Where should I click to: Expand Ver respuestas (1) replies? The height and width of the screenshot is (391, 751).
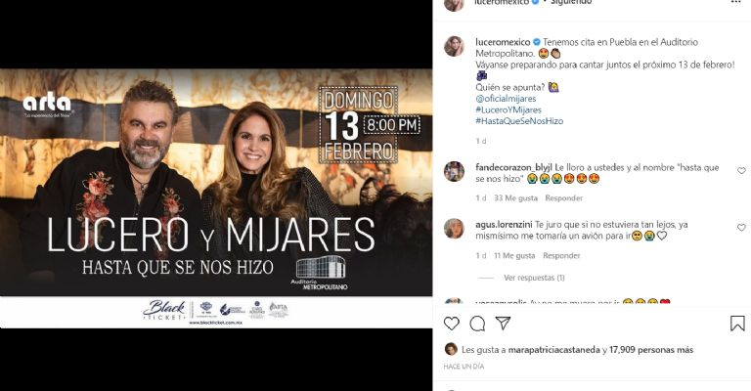click(x=534, y=278)
